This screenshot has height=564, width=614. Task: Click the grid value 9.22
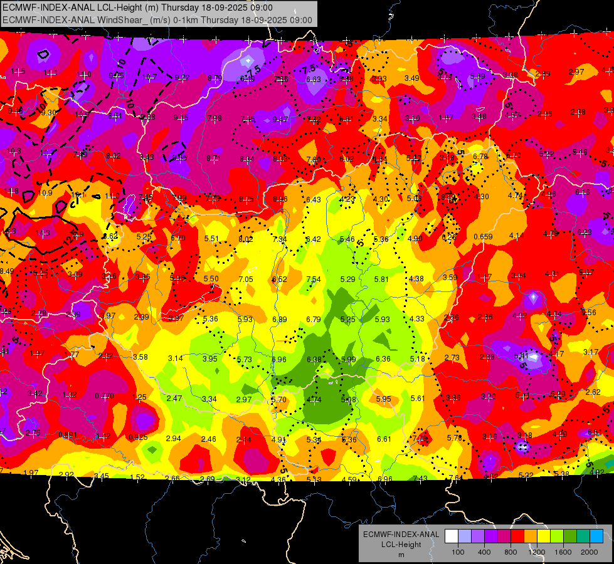point(182,78)
